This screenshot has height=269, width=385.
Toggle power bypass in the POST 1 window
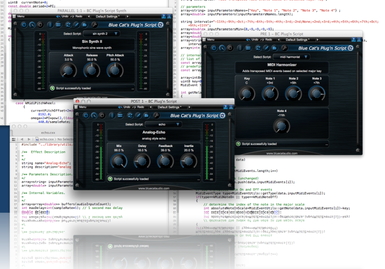(x=86, y=115)
